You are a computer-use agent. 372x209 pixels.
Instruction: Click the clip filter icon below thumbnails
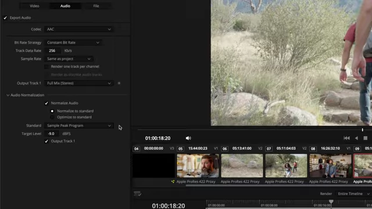pyautogui.click(x=137, y=194)
